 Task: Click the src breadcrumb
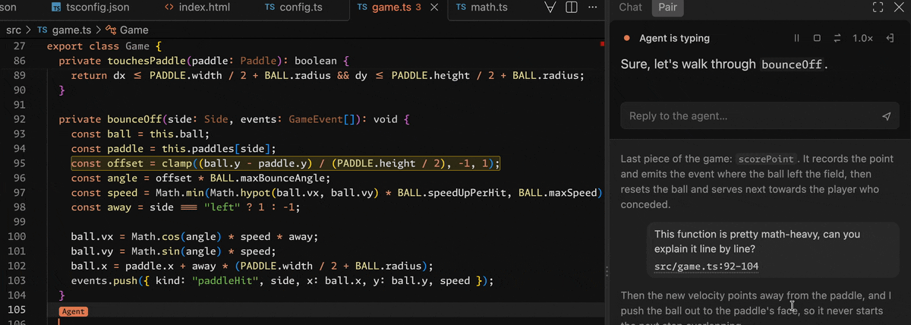14,30
